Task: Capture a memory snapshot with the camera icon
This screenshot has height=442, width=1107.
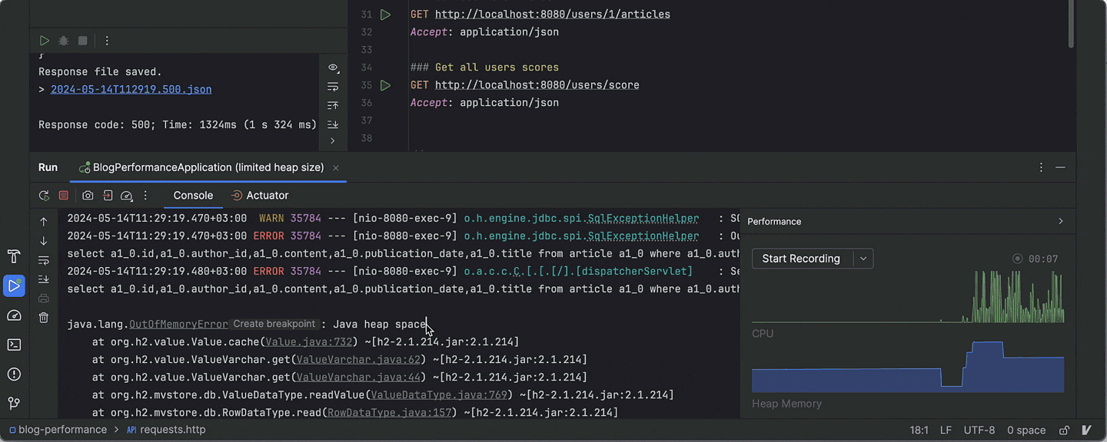Action: pyautogui.click(x=87, y=195)
